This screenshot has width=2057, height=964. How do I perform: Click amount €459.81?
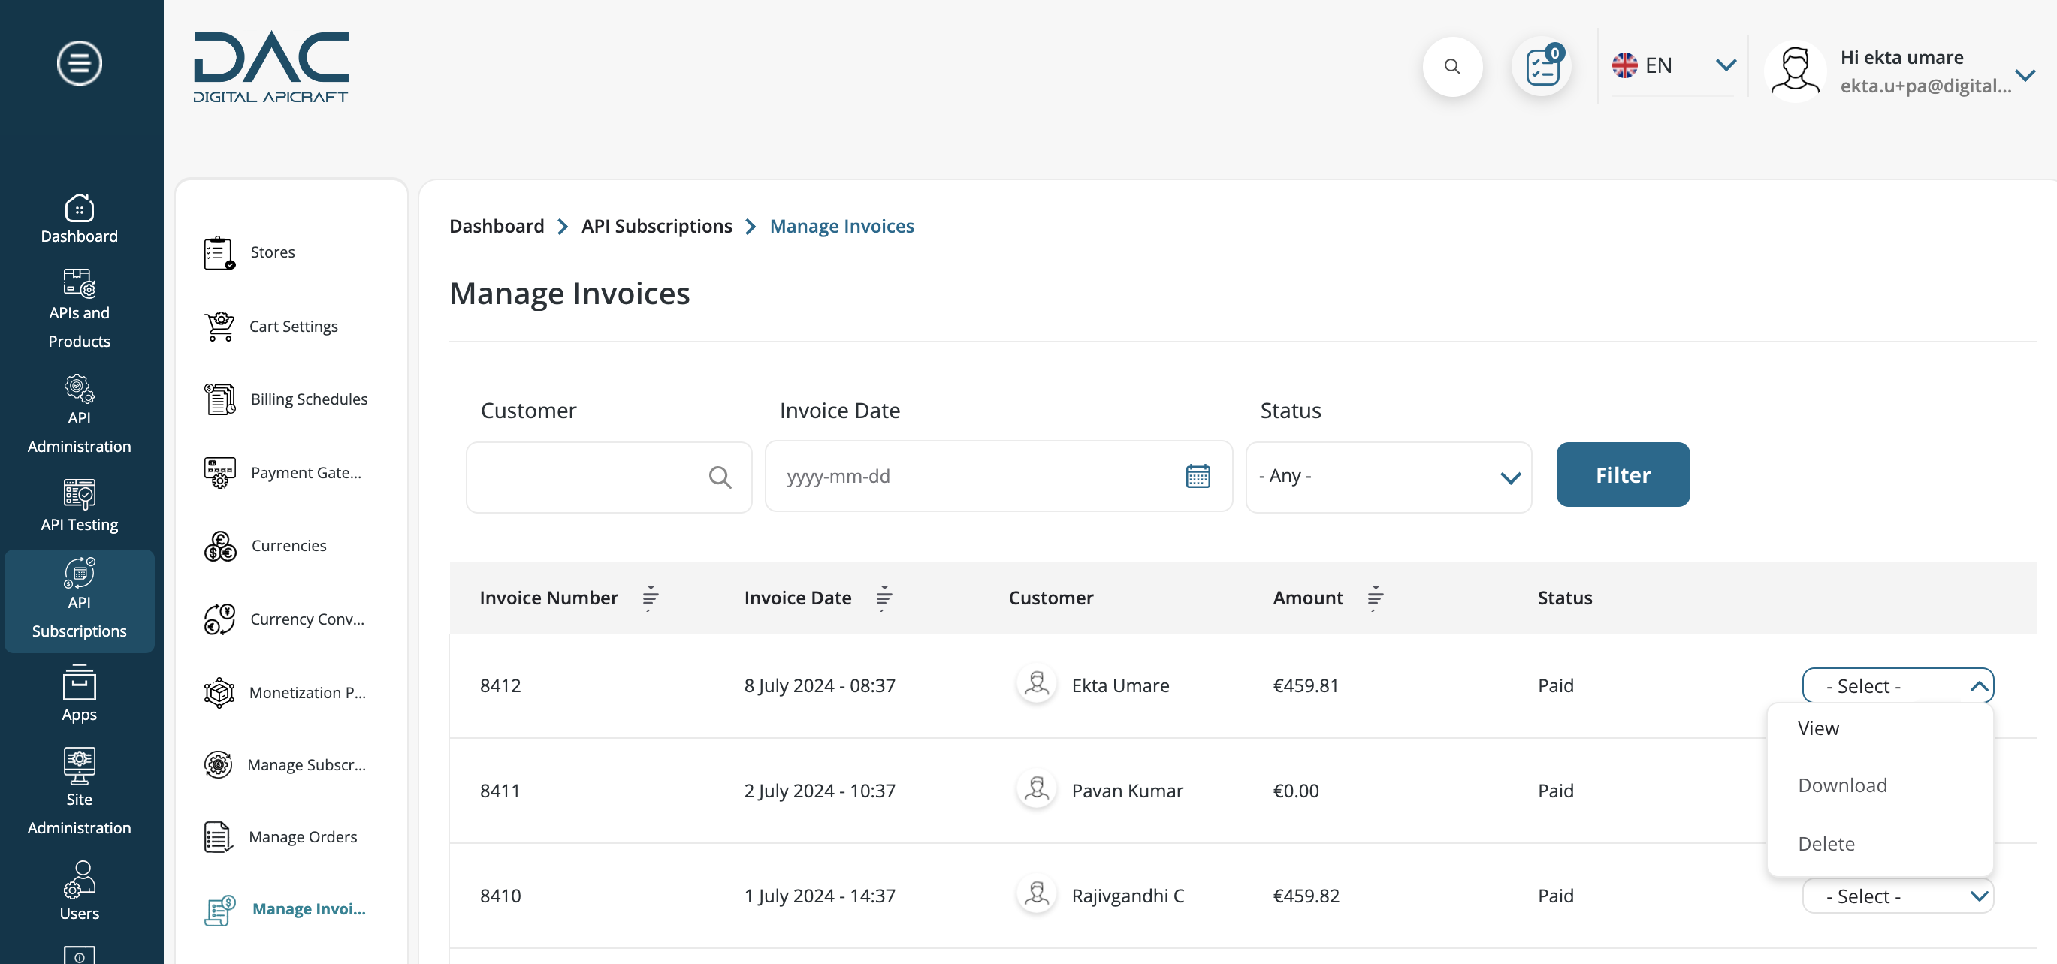tap(1306, 685)
